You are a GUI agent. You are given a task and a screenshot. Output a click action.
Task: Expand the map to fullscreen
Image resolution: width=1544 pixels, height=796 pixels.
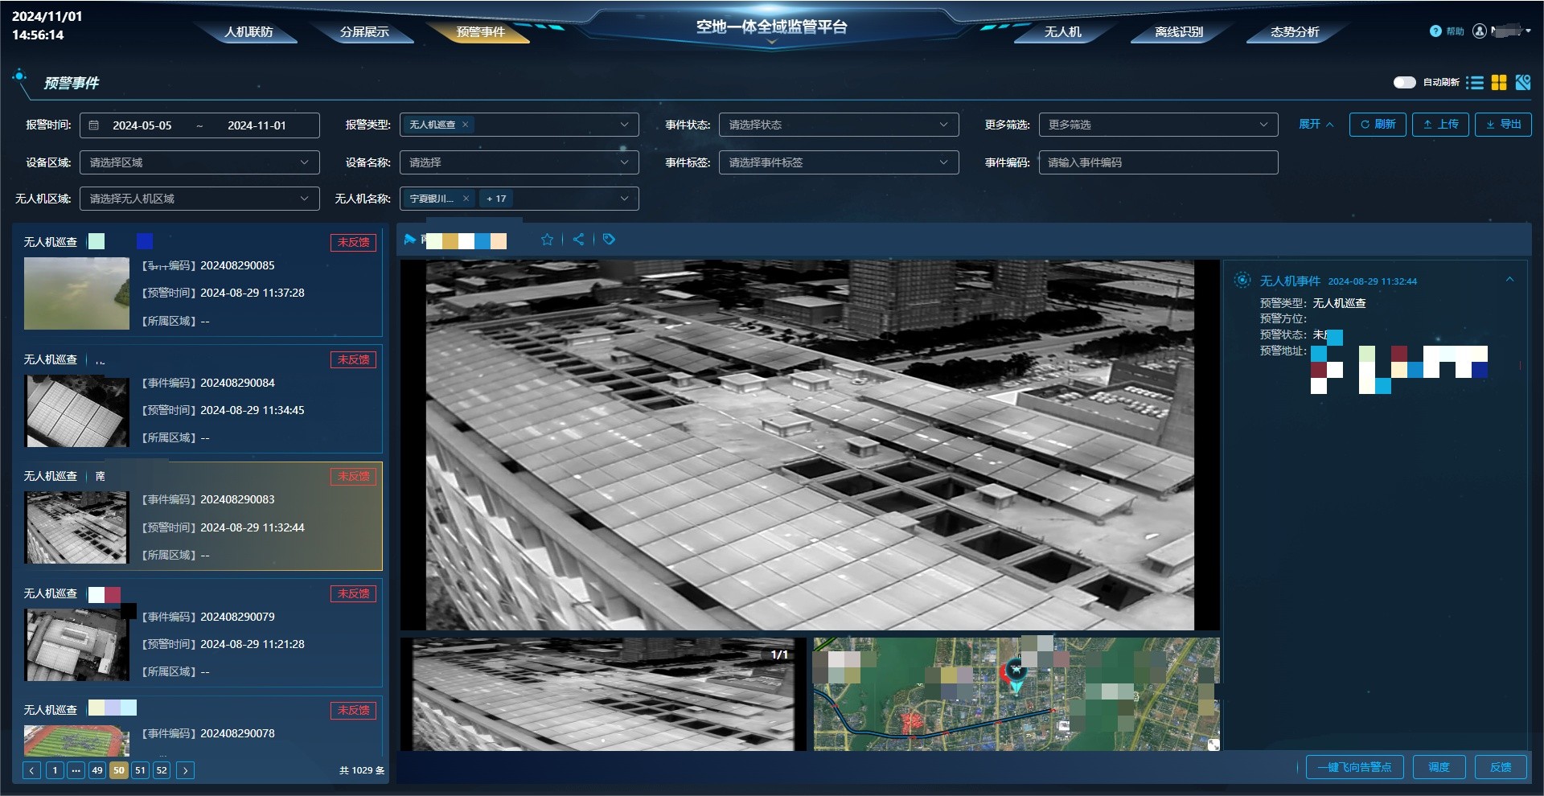(x=1213, y=745)
